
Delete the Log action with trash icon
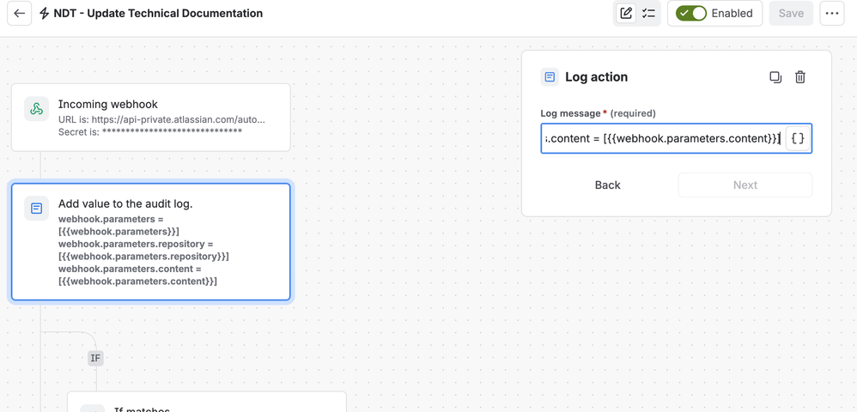pyautogui.click(x=800, y=77)
